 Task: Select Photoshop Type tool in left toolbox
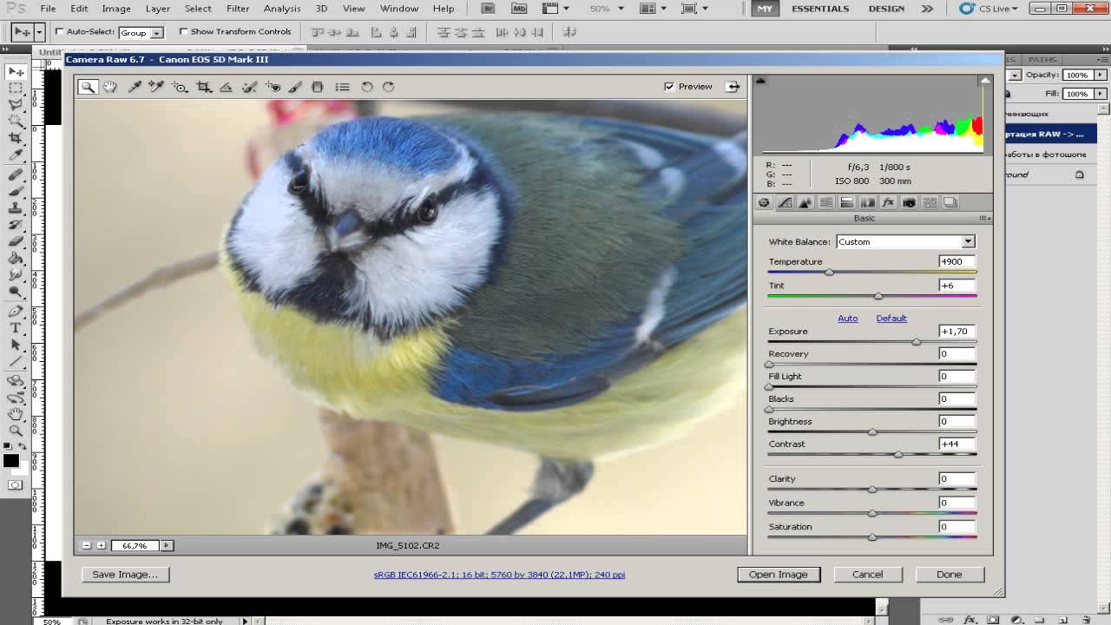(16, 327)
